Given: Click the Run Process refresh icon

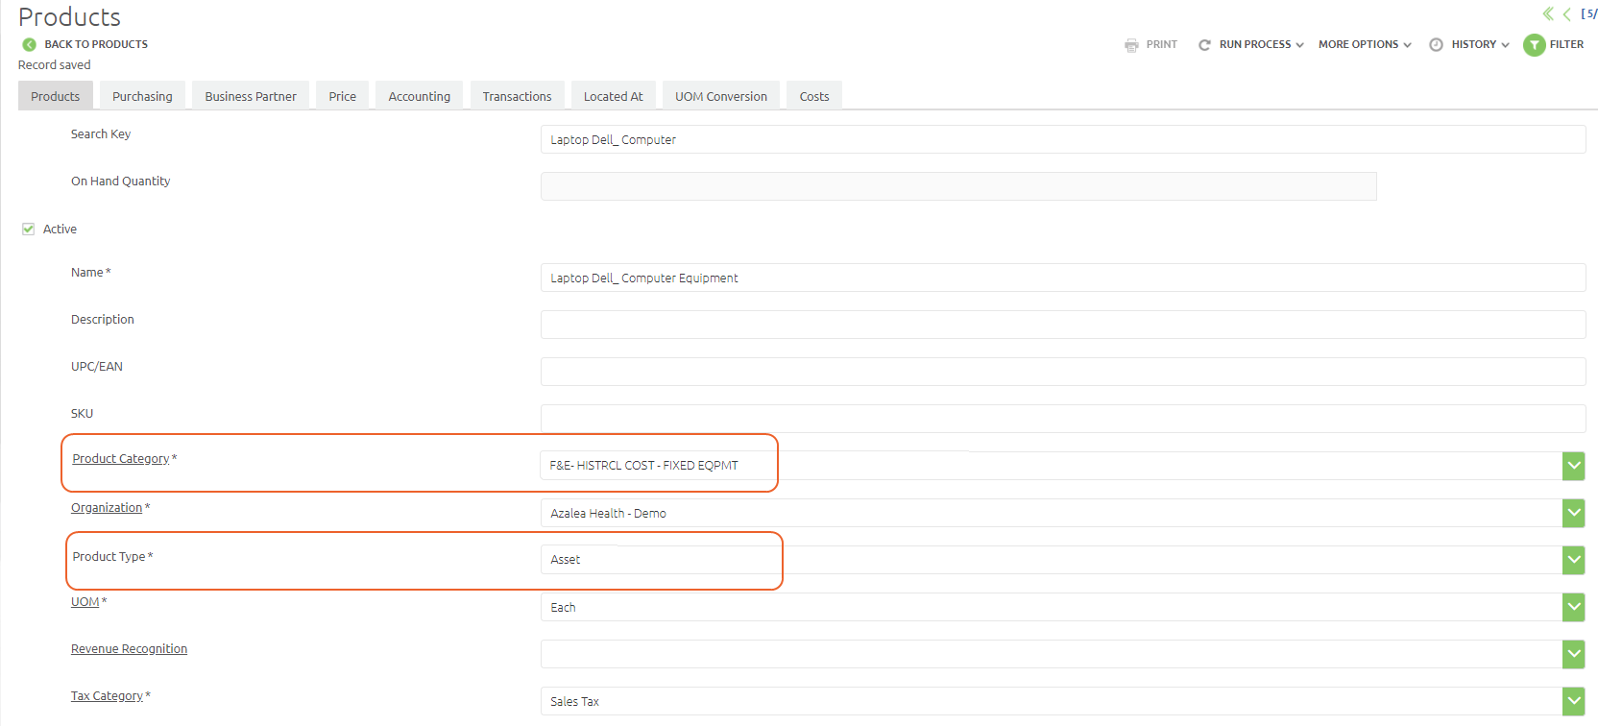Looking at the screenshot, I should tap(1204, 45).
